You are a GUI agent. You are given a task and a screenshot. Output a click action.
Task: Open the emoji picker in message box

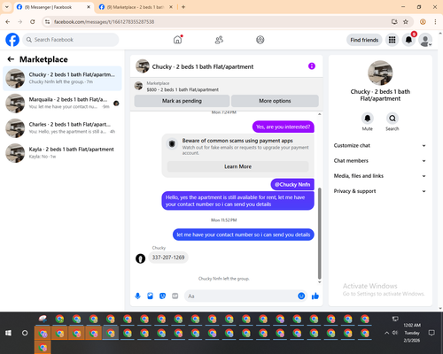301,296
